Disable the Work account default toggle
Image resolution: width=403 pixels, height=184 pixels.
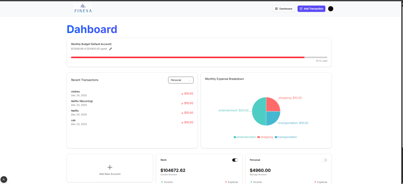pos(235,160)
